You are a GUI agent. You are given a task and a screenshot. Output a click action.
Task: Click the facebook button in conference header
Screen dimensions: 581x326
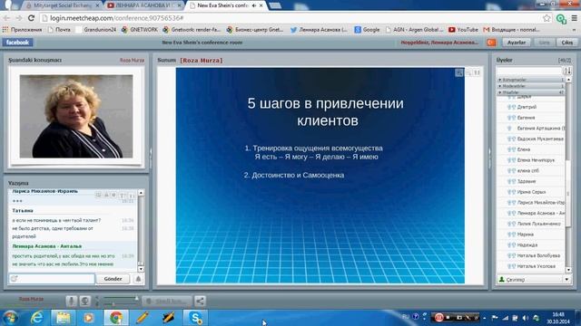click(18, 43)
